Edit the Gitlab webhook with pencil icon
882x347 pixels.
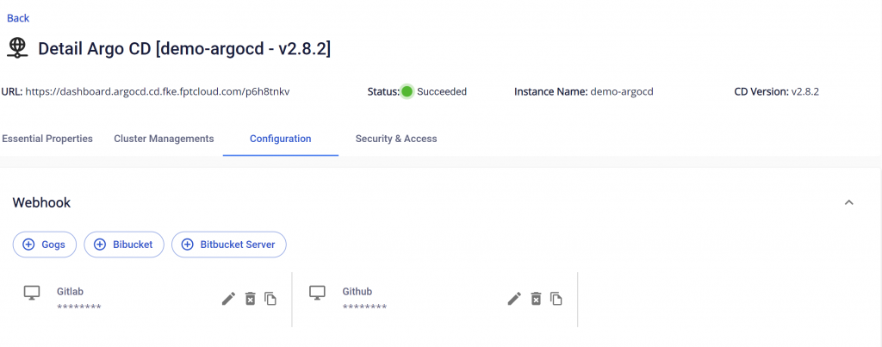pos(228,299)
